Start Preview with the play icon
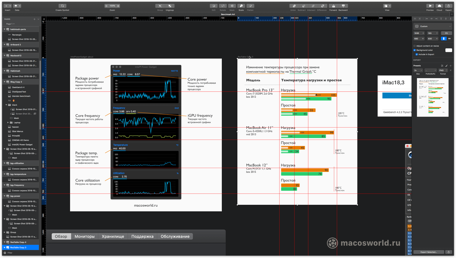 pos(430,6)
